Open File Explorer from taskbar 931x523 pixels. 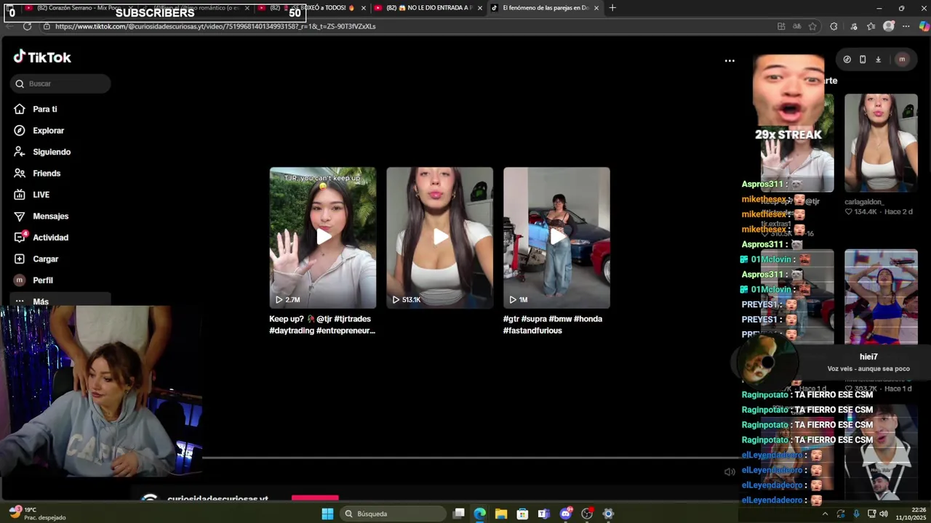coord(501,514)
